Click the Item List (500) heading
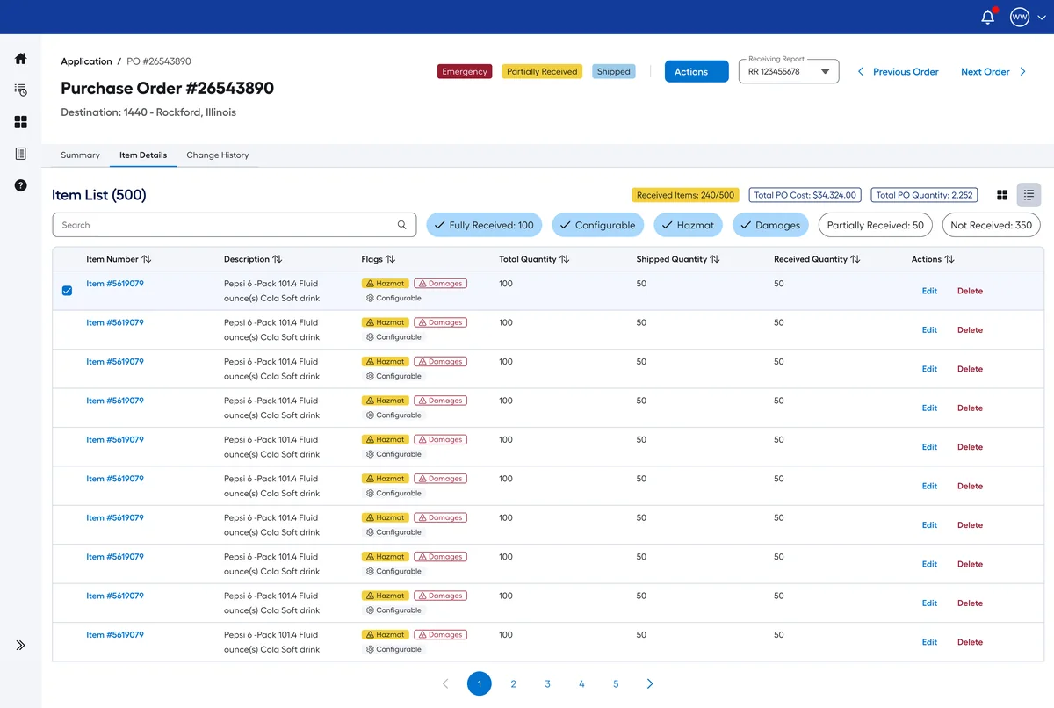Image resolution: width=1054 pixels, height=708 pixels. [99, 195]
